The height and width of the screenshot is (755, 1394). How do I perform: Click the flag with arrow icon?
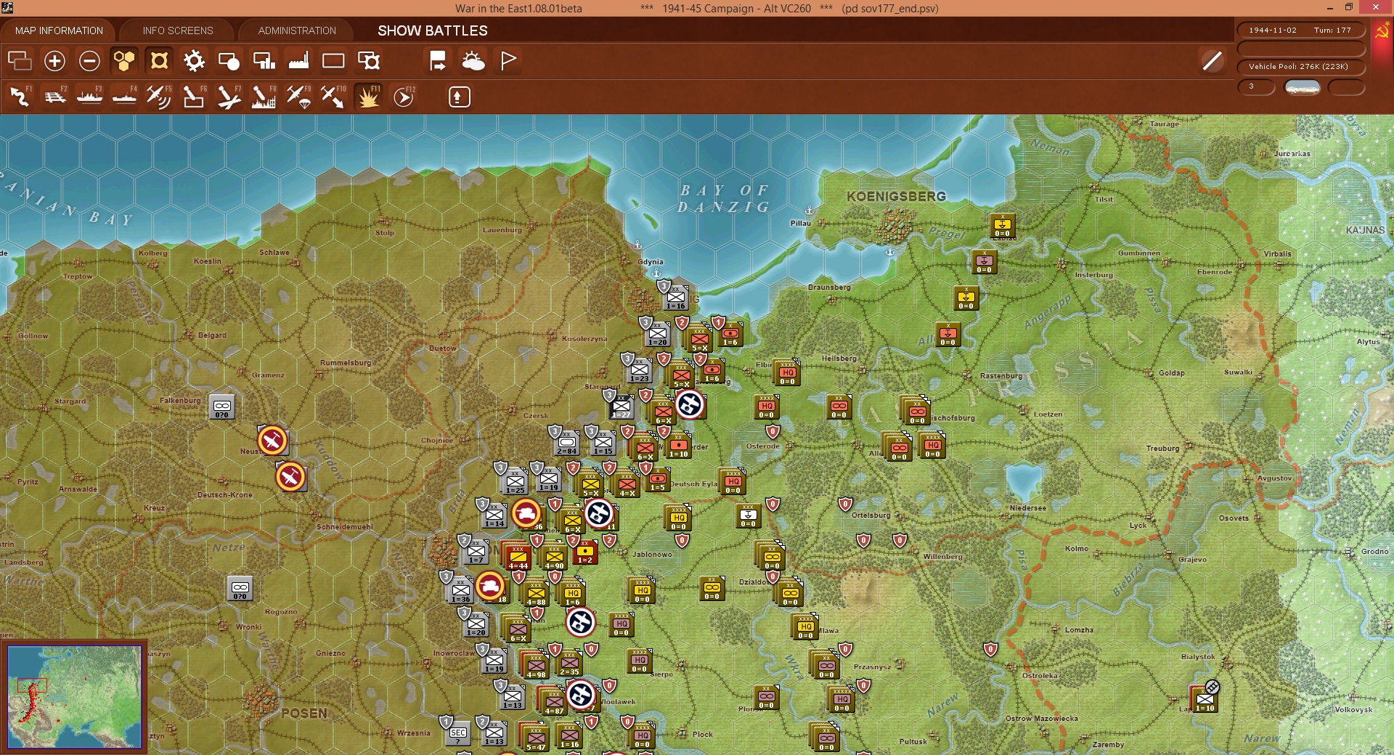coord(438,61)
